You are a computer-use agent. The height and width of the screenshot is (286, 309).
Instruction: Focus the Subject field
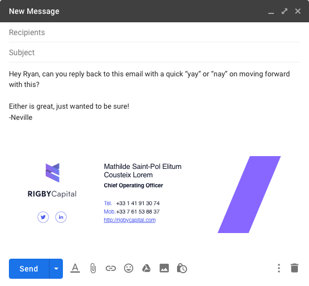click(155, 52)
